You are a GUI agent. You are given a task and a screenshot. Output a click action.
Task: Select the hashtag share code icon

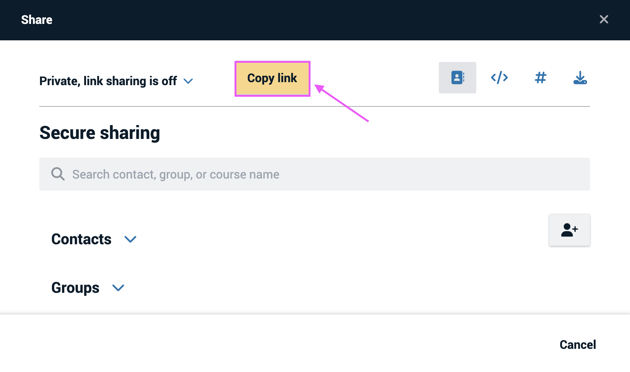(540, 78)
